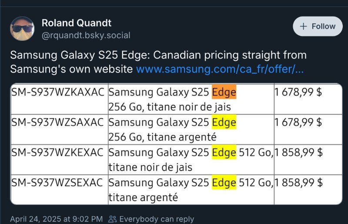
Task: Click the SM-S937WZSAXAC model number cell
Action: (58, 123)
